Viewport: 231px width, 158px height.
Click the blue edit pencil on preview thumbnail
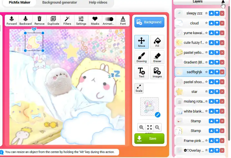pyautogui.click(x=158, y=115)
